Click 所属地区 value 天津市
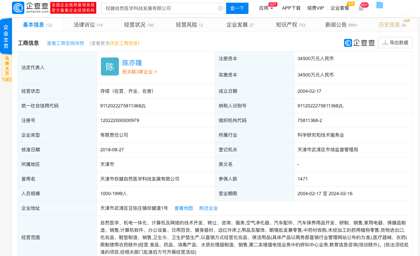The width and height of the screenshot is (420, 256). tap(107, 164)
